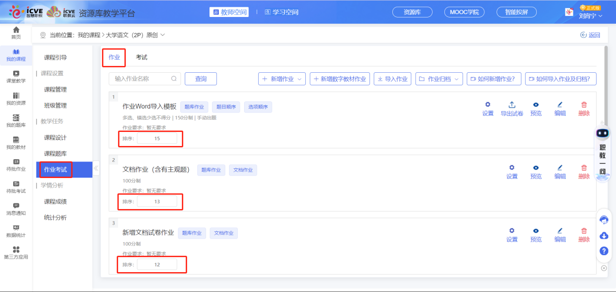The image size is (616, 292).
Task: Collapse the course menu side panel
Action: click(96, 169)
